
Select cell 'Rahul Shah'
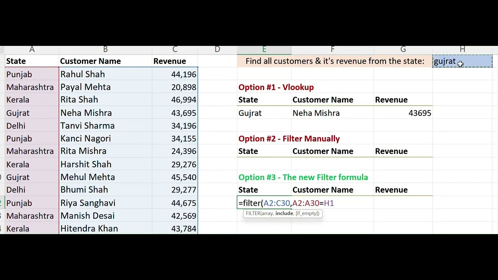105,74
